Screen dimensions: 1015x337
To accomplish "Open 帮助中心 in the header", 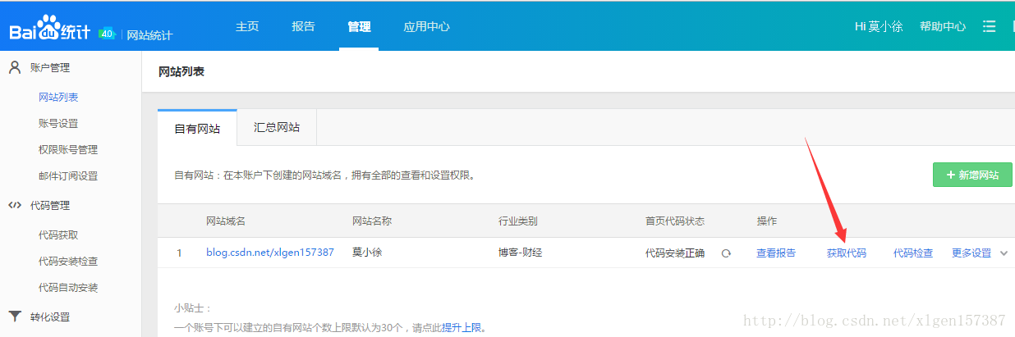I will [942, 26].
